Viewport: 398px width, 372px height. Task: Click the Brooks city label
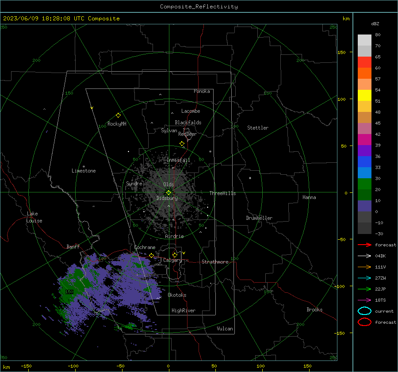[314, 310]
